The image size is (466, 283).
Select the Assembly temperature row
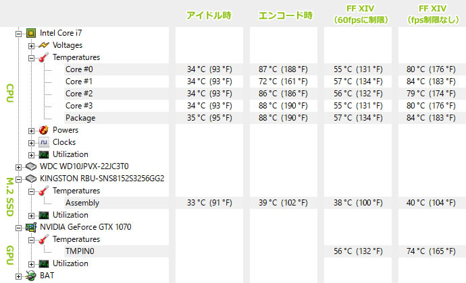116,203
